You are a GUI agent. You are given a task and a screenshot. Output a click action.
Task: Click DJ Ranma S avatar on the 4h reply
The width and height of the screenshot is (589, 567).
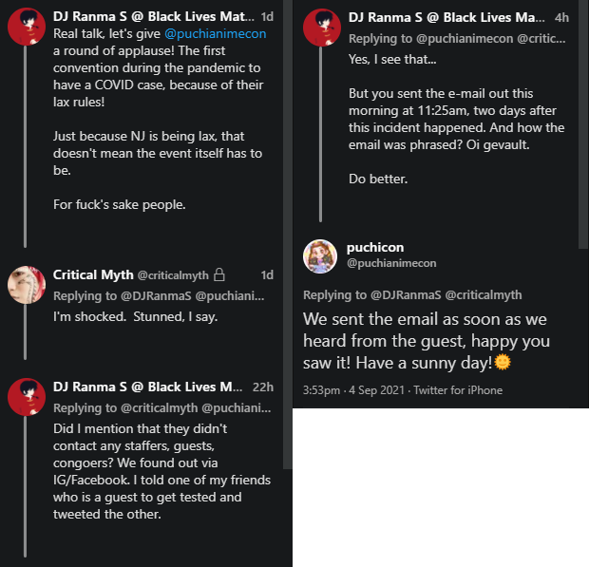tap(321, 27)
